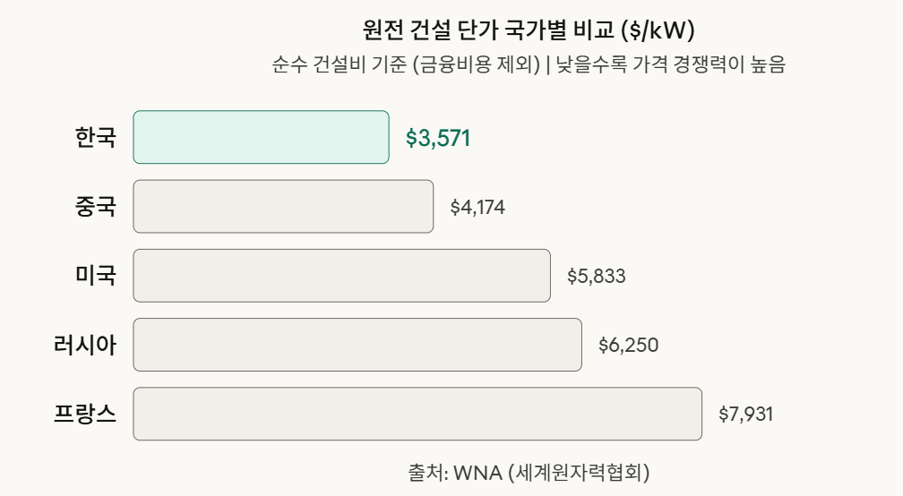The width and height of the screenshot is (903, 496).
Task: Click the $7,931 data label
Action: pyautogui.click(x=745, y=415)
